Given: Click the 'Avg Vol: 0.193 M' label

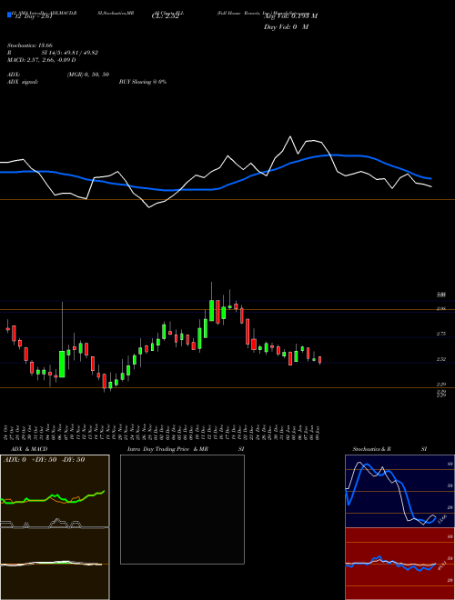Looking at the screenshot, I should pos(290,16).
